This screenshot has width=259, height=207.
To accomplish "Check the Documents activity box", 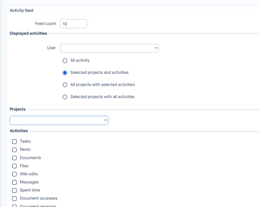I will (x=14, y=158).
